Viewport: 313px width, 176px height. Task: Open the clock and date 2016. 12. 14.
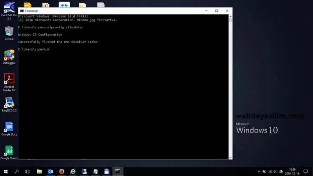293,171
